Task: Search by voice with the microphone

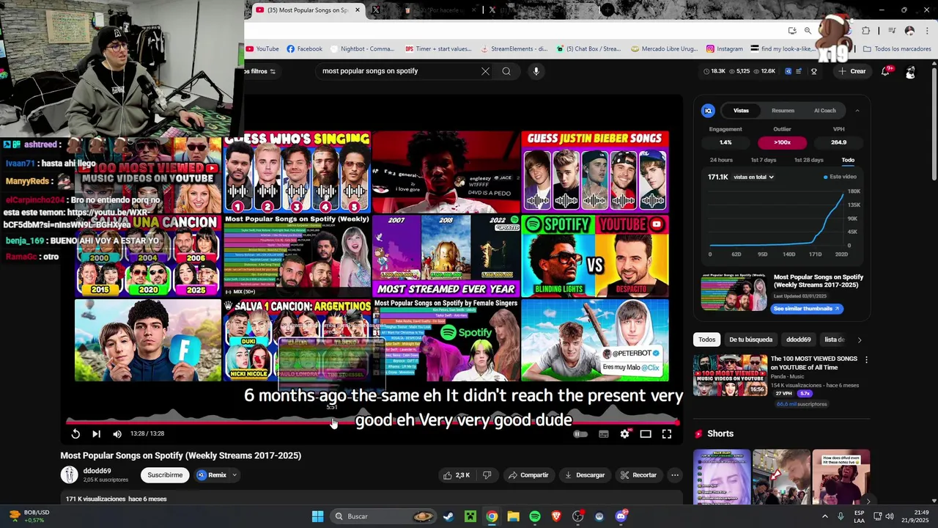Action: [536, 71]
